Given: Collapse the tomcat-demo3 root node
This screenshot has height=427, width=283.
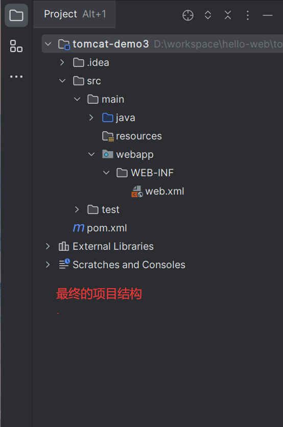Looking at the screenshot, I should coord(48,44).
